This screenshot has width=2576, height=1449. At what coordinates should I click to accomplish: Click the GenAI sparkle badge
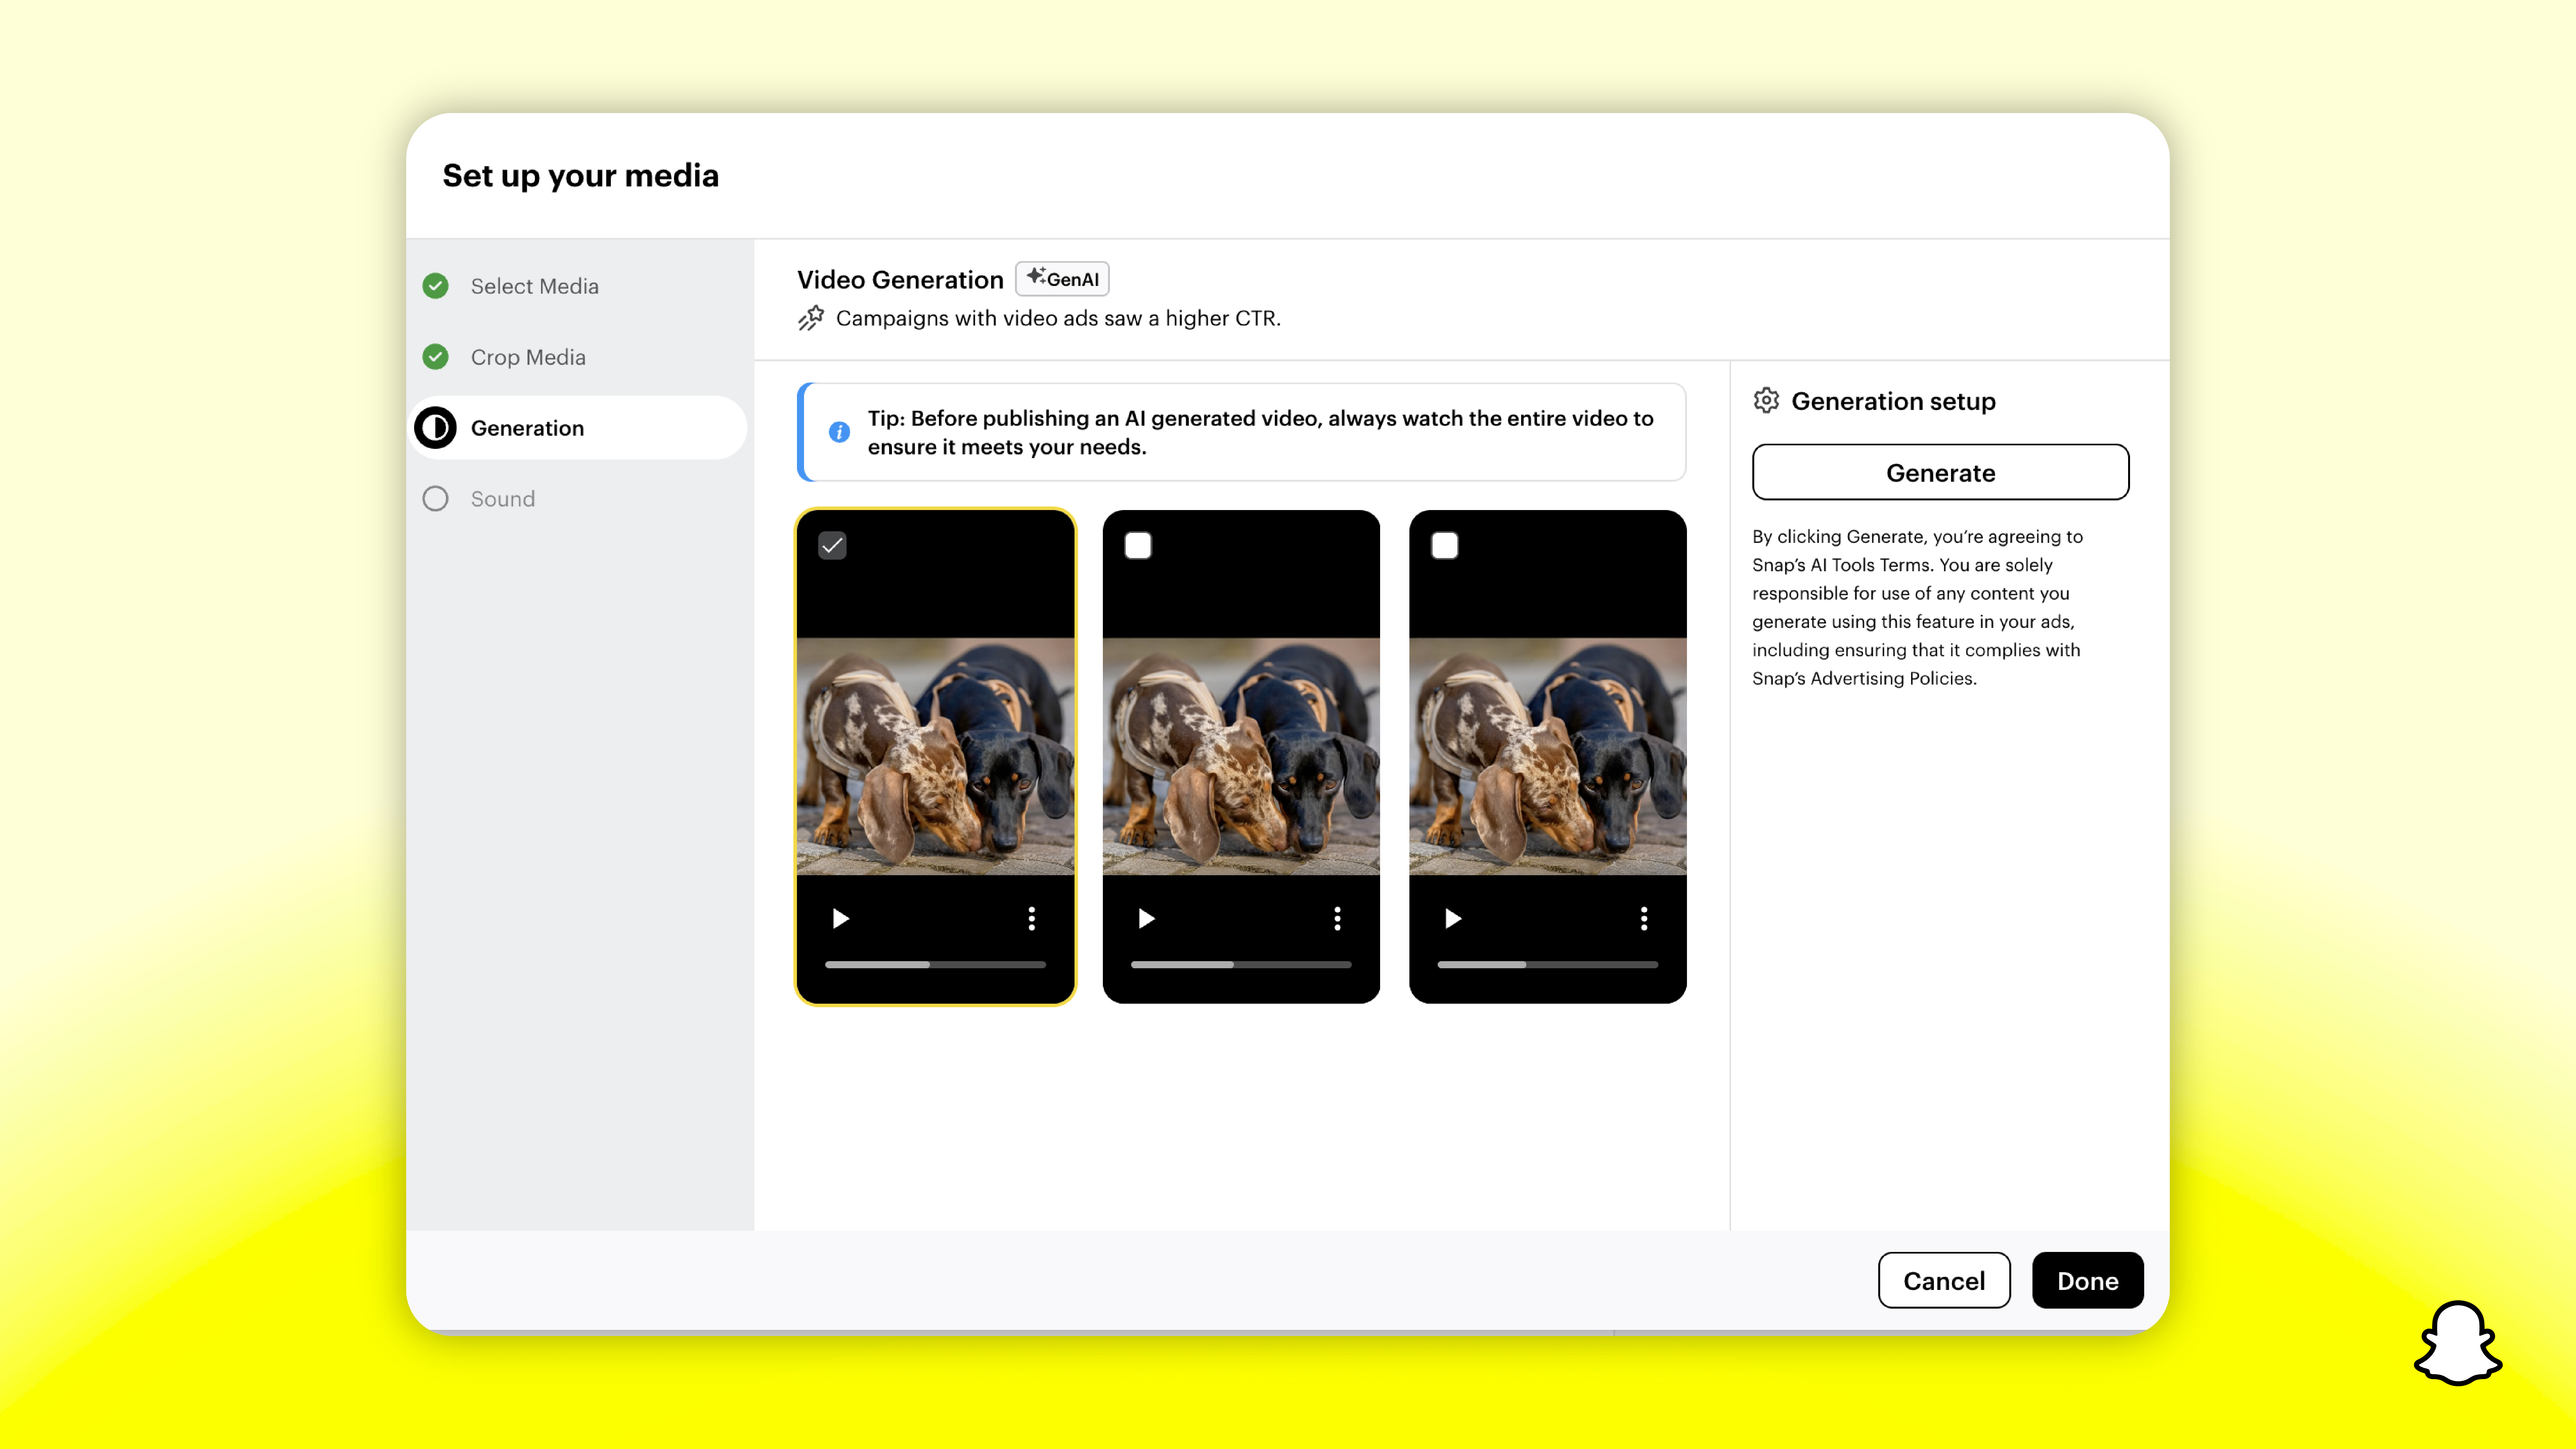tap(1062, 279)
